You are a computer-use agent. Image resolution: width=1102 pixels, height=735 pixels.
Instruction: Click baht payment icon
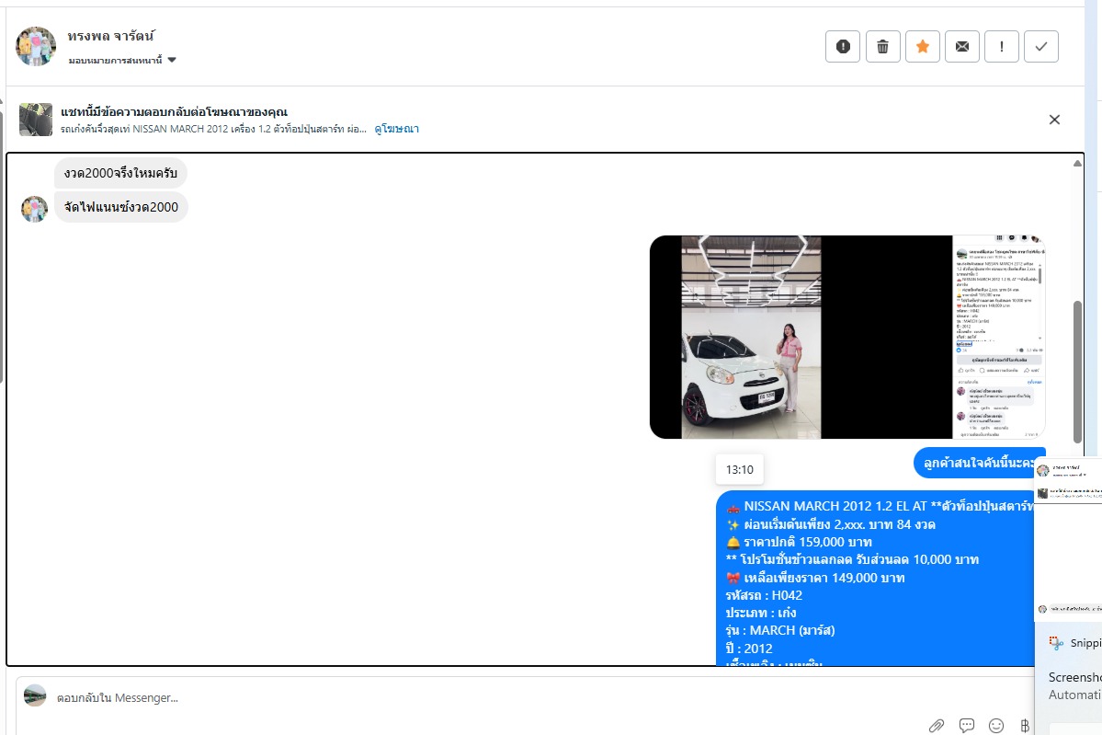pos(1025,725)
